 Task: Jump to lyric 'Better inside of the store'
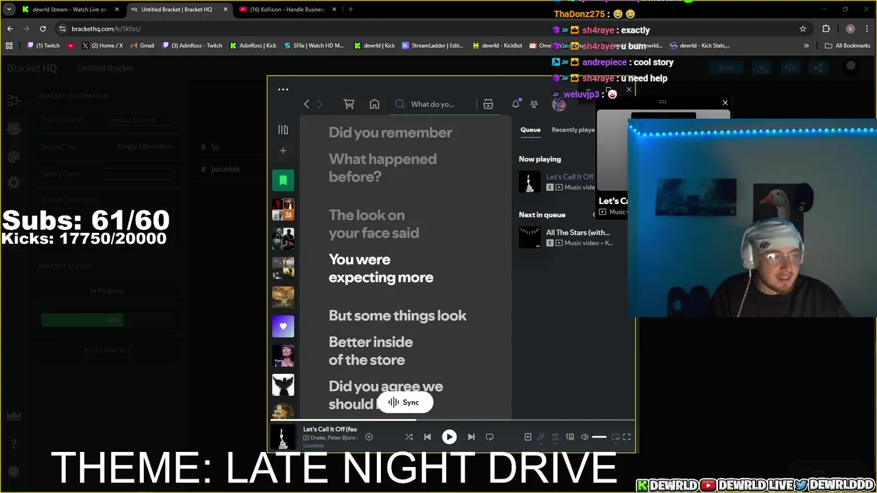[x=371, y=351]
